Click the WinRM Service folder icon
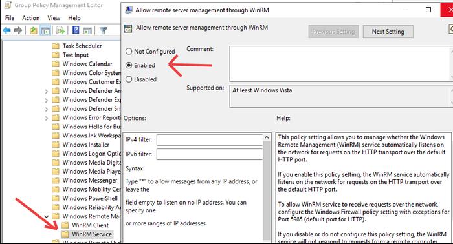Image resolution: width=453 pixels, height=244 pixels. point(65,234)
